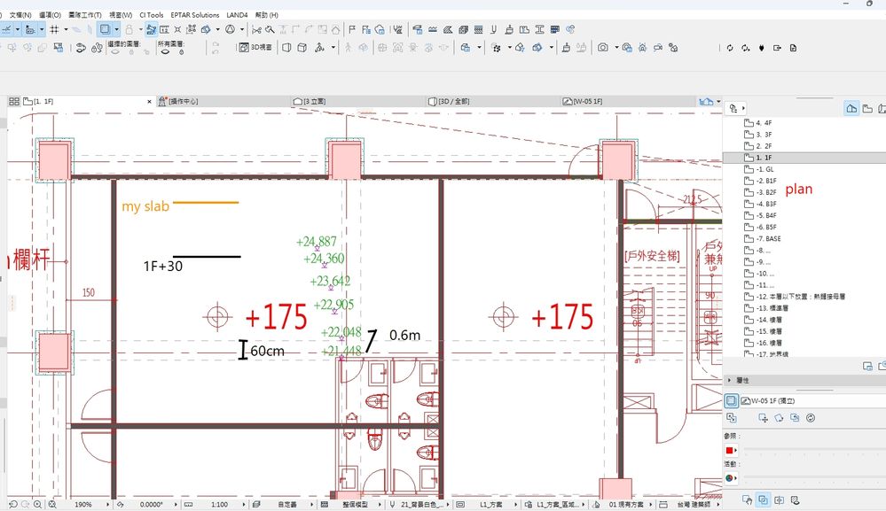Viewport: 886px width, 511px height.
Task: Switch to the [3D / 全部] tab
Action: click(x=453, y=102)
